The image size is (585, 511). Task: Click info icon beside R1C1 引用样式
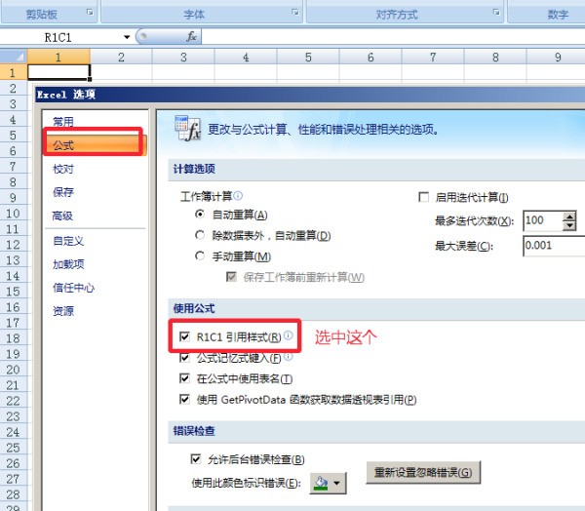coord(288,335)
